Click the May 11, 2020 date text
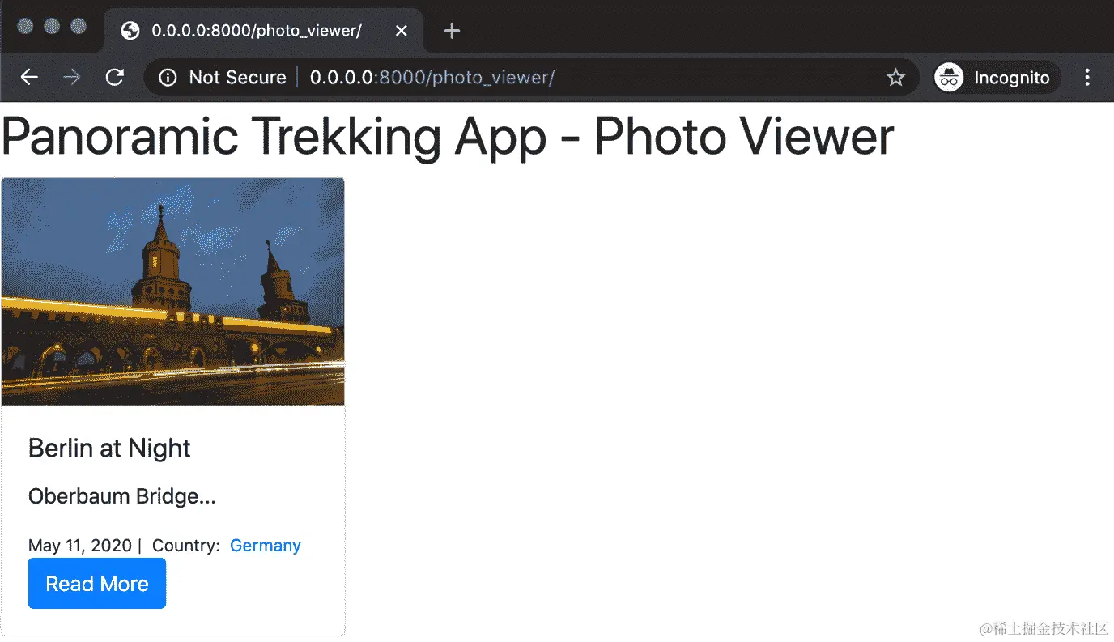The height and width of the screenshot is (642, 1114). [80, 546]
